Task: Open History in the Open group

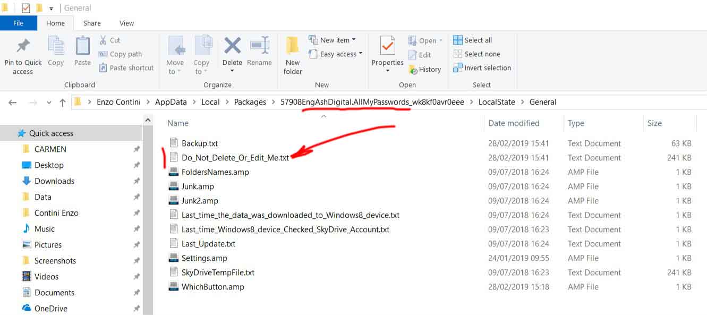Action: pos(425,70)
